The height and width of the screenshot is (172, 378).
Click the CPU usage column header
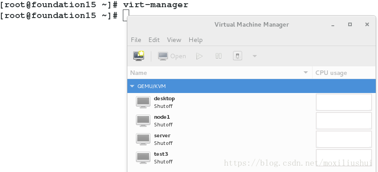click(x=344, y=73)
